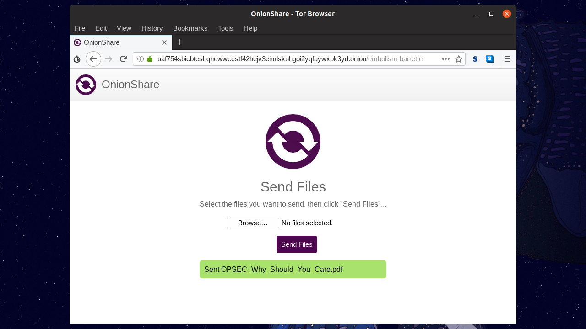
Task: Click the blue S extension icon
Action: [490, 59]
